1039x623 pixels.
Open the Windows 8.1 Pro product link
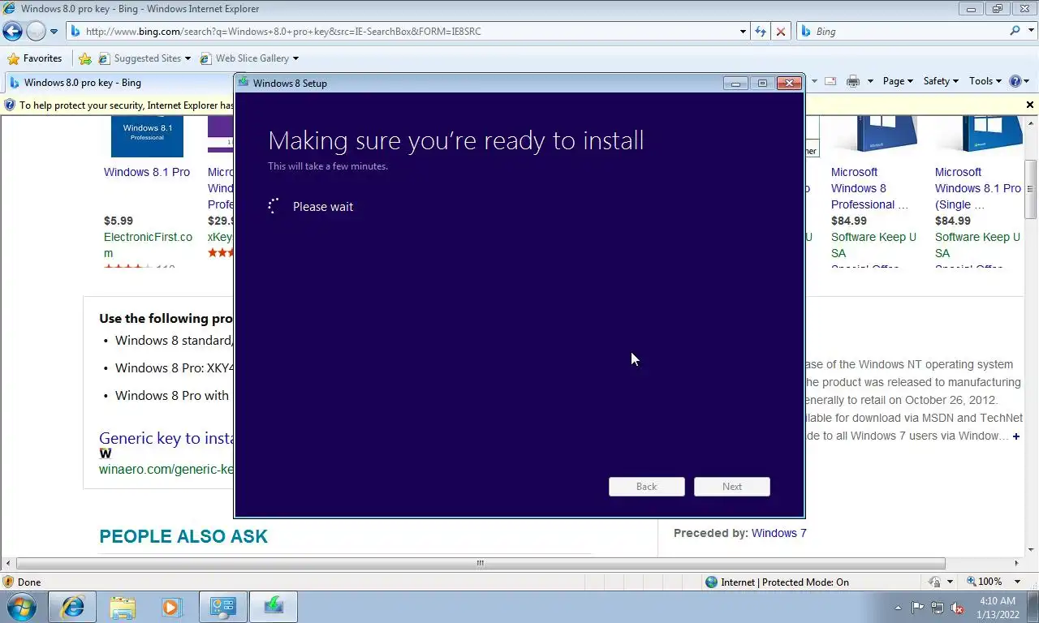[147, 172]
